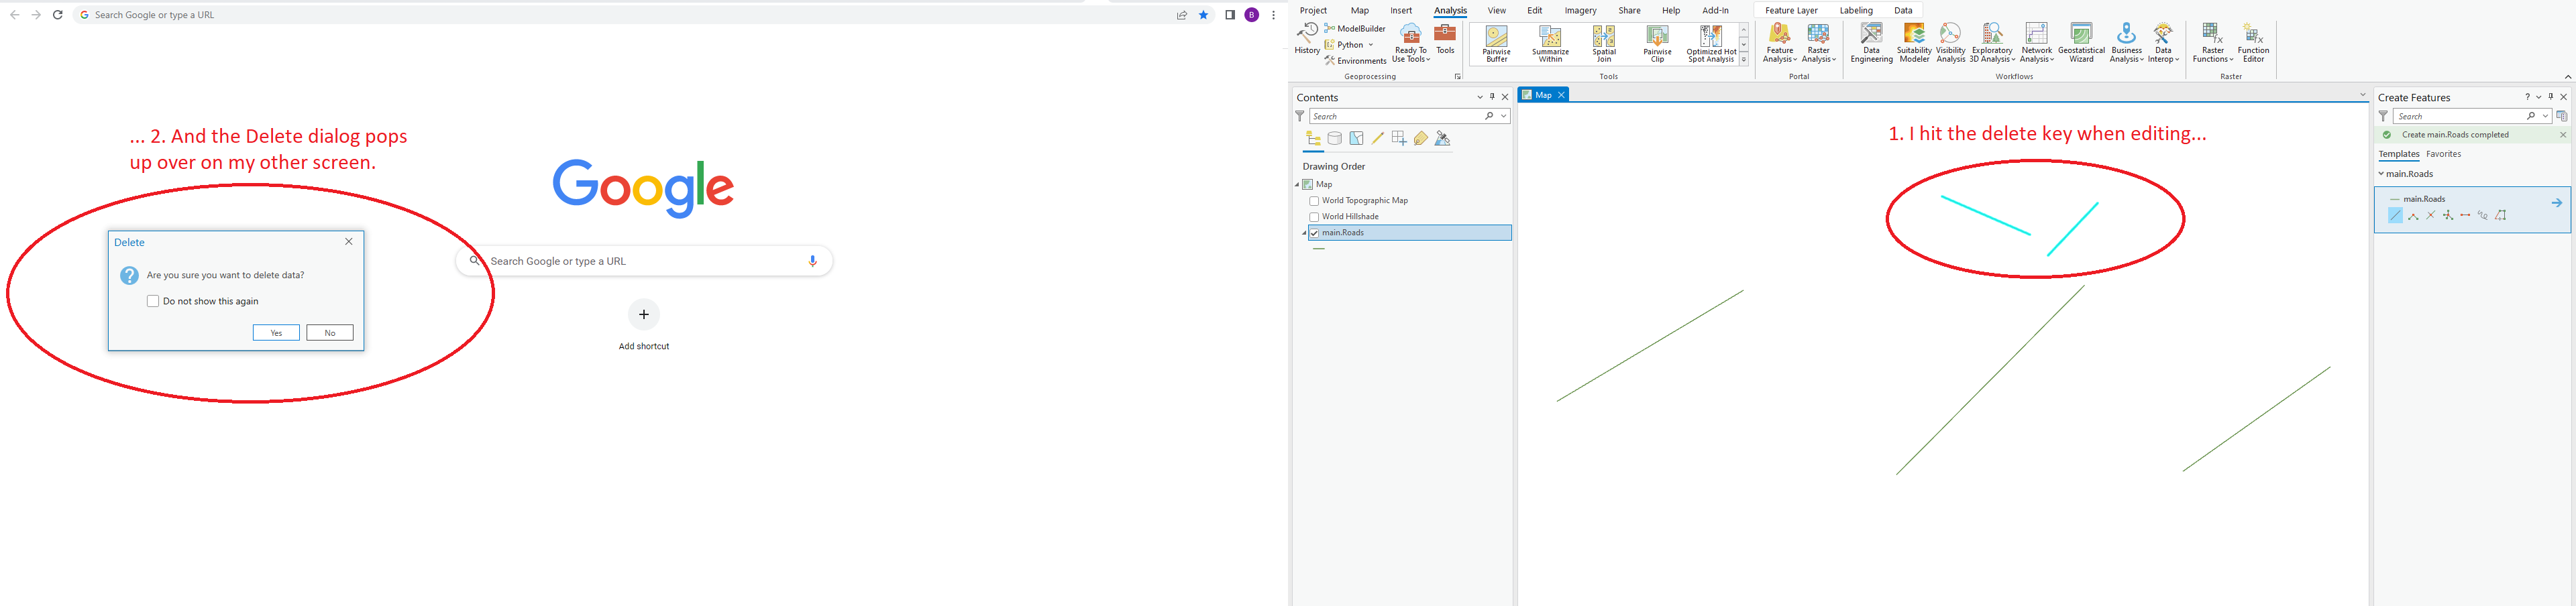This screenshot has height=606, width=2576.
Task: Uncheck the main.Roads layer visibility
Action: click(x=1316, y=232)
